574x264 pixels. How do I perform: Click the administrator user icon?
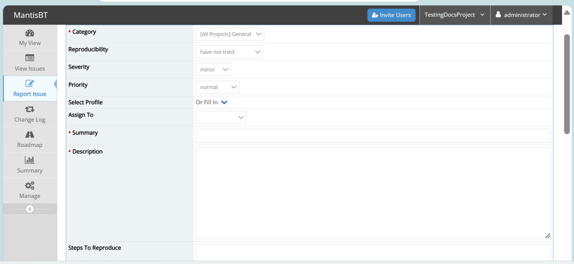pyautogui.click(x=498, y=15)
